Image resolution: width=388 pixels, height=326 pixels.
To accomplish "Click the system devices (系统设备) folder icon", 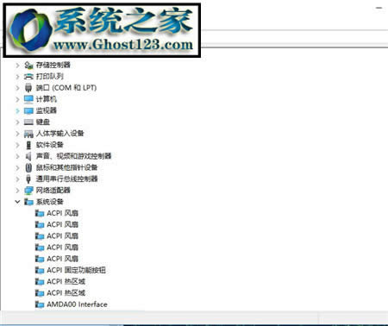I will tap(28, 202).
